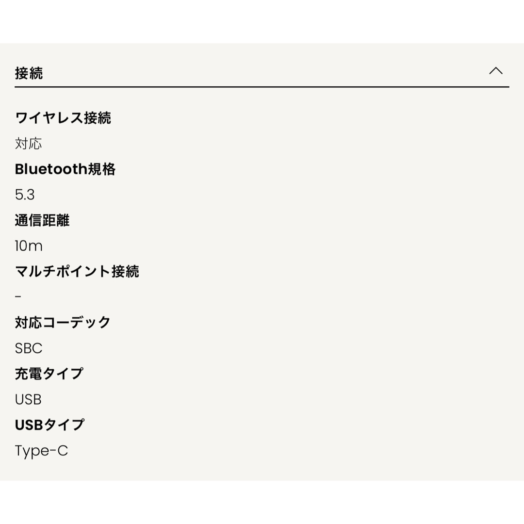
Task: Select the ワイヤレス接続 label
Action: (63, 118)
